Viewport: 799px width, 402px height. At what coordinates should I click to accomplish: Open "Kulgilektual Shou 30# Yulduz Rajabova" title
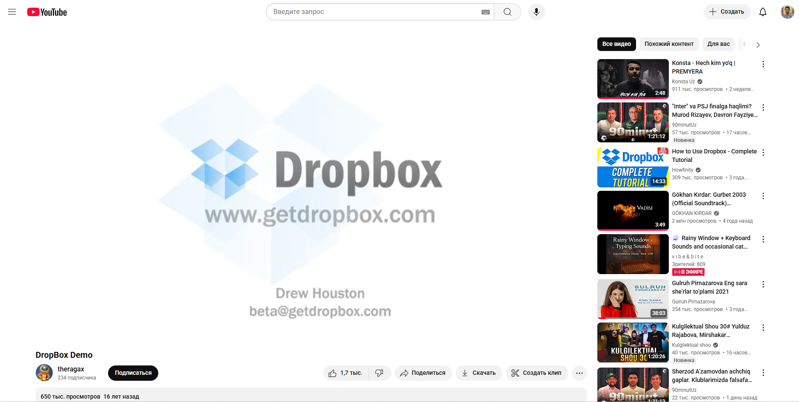click(711, 331)
